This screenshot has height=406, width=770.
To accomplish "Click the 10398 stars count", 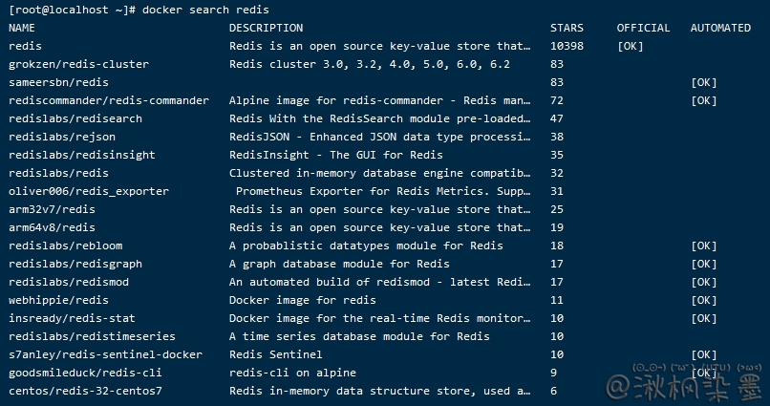I will 567,46.
